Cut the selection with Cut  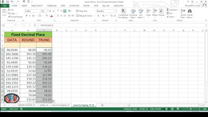click(11, 10)
